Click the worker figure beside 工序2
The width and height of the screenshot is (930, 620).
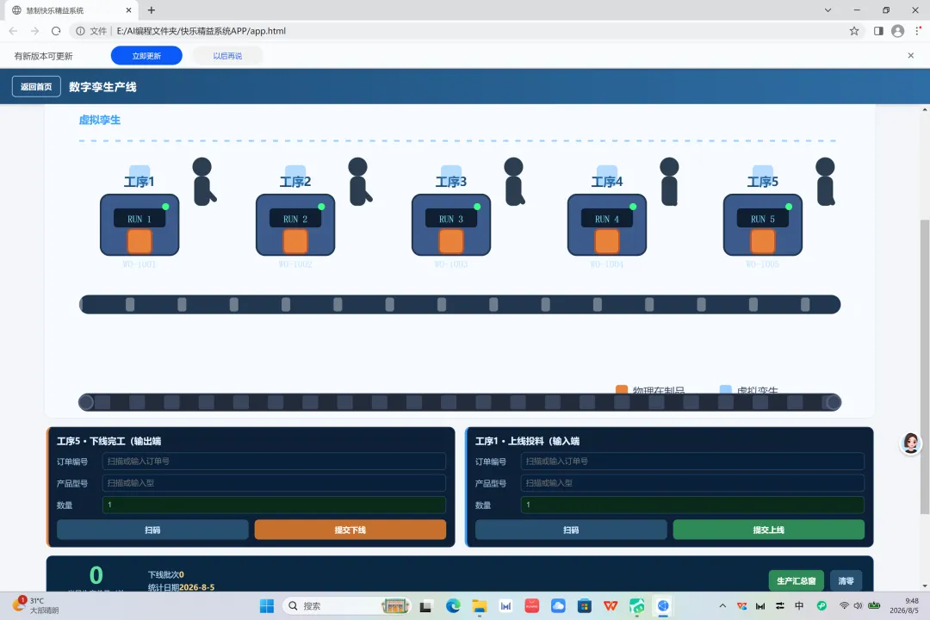click(x=359, y=182)
